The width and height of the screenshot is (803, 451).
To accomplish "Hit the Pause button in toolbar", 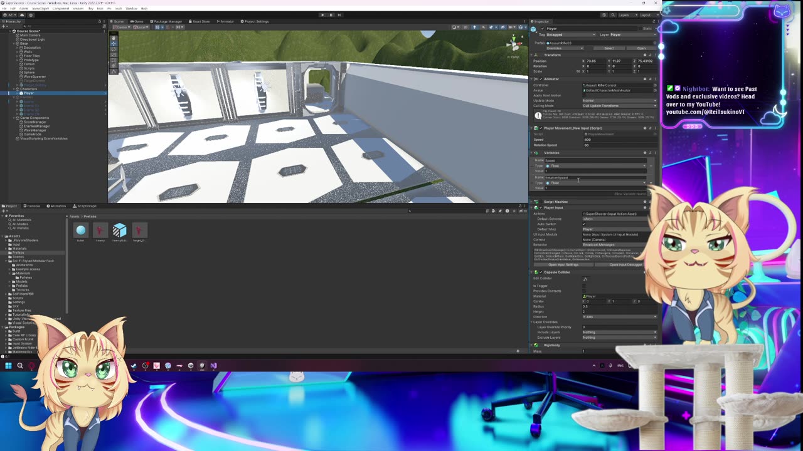I will pyautogui.click(x=331, y=14).
